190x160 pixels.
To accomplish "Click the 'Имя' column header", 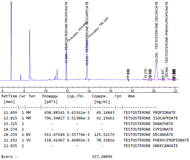I will (x=131, y=96).
